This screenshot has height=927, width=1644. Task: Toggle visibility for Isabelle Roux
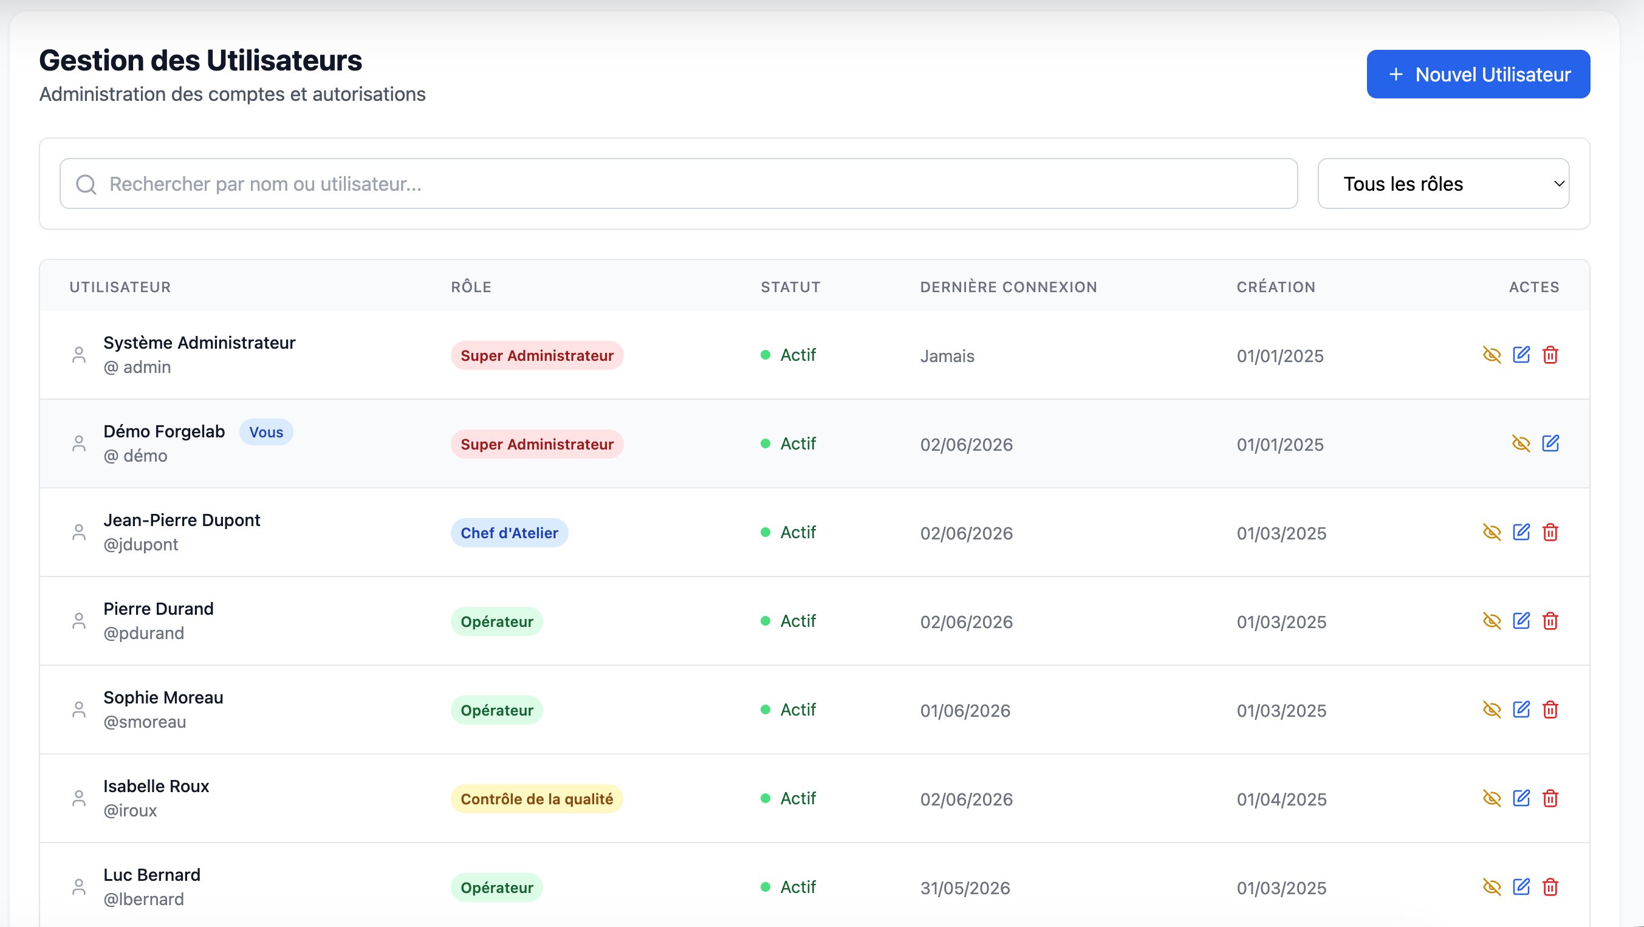coord(1492,798)
